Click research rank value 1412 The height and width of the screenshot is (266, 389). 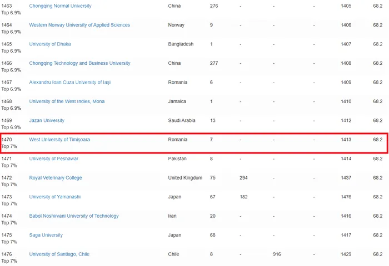(x=346, y=120)
